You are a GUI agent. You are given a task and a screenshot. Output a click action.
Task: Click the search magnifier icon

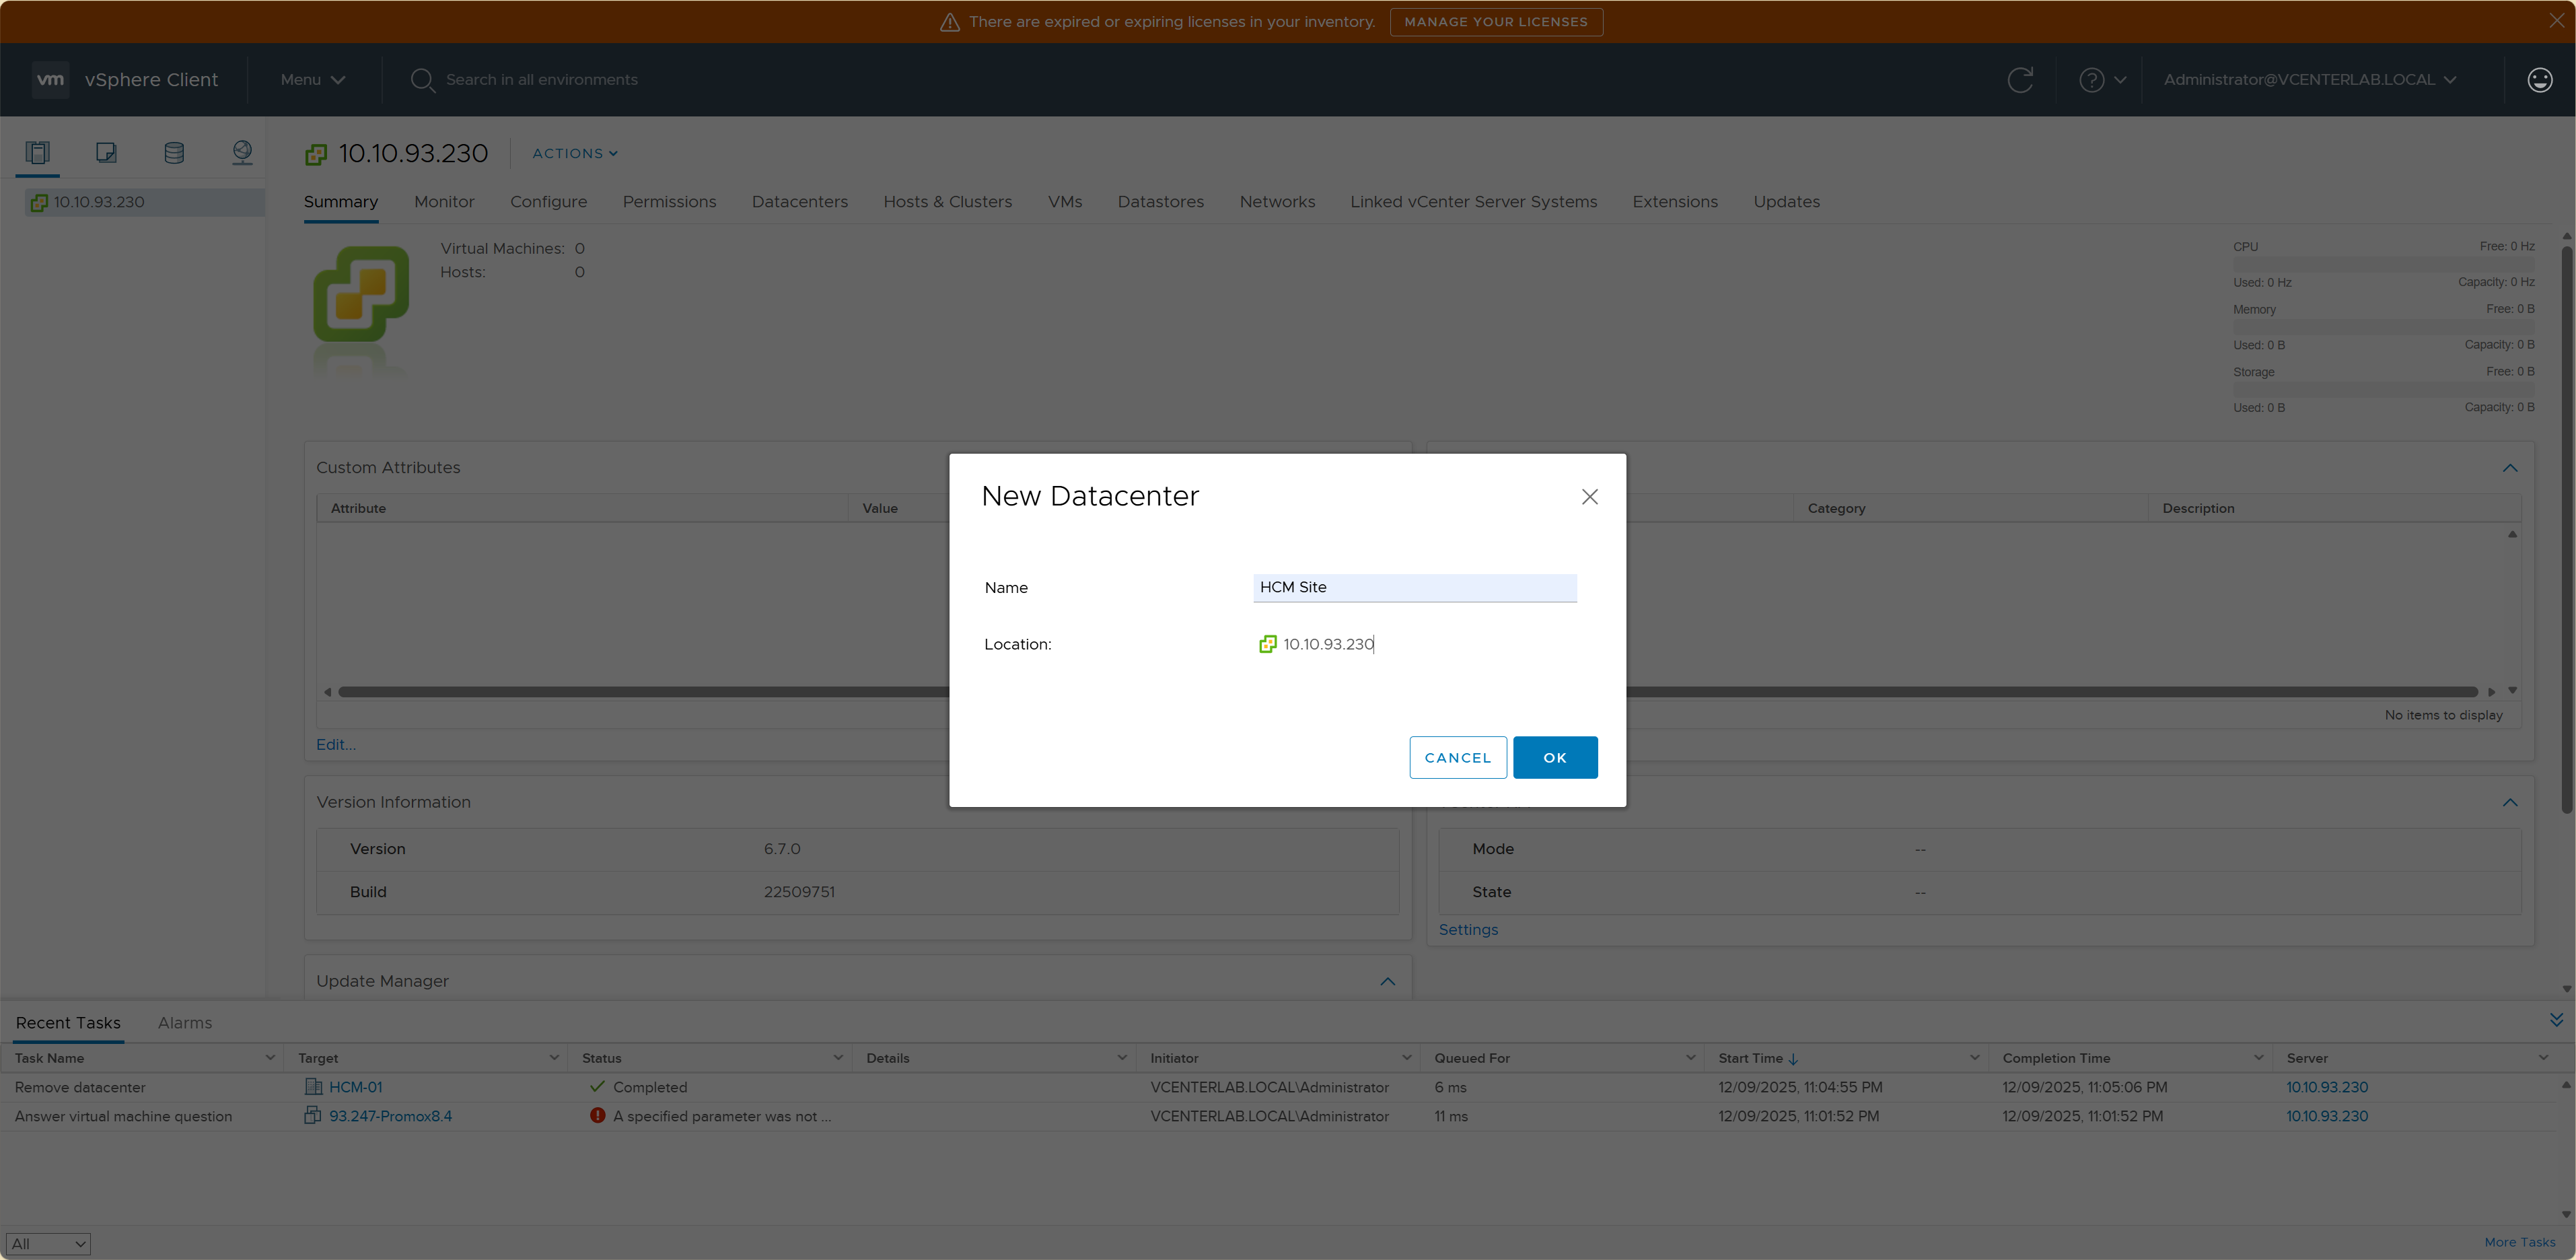click(422, 80)
